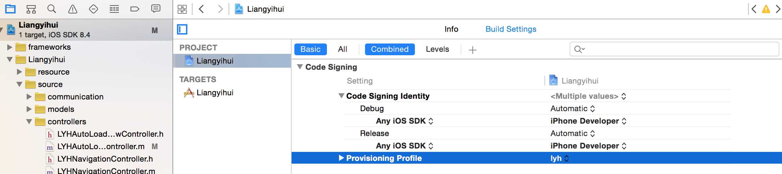Switch to the Info tab

click(451, 29)
